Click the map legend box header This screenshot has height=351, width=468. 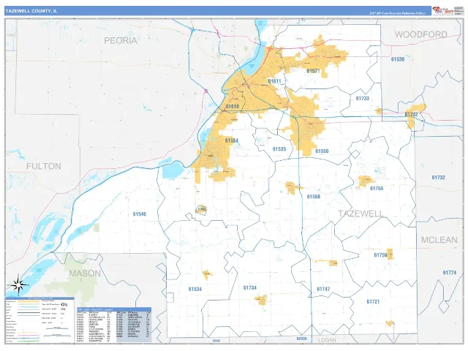pyautogui.click(x=39, y=298)
